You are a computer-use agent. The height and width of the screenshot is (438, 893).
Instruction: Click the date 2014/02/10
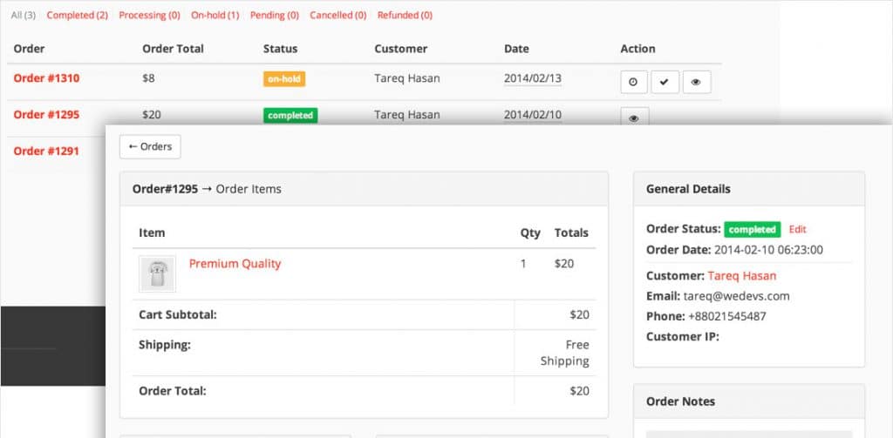click(x=533, y=115)
